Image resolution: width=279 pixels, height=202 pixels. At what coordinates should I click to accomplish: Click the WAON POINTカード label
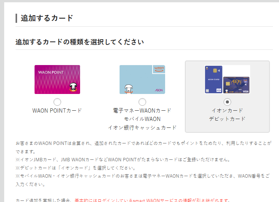click(57, 111)
